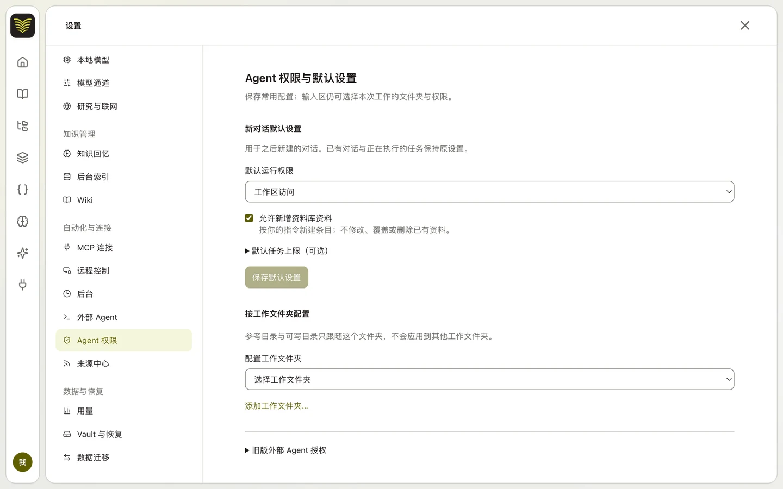Open the brain icon in left rail
This screenshot has height=489, width=783.
click(22, 221)
